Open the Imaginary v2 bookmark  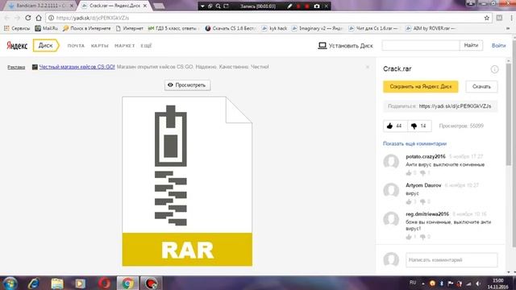pyautogui.click(x=317, y=29)
